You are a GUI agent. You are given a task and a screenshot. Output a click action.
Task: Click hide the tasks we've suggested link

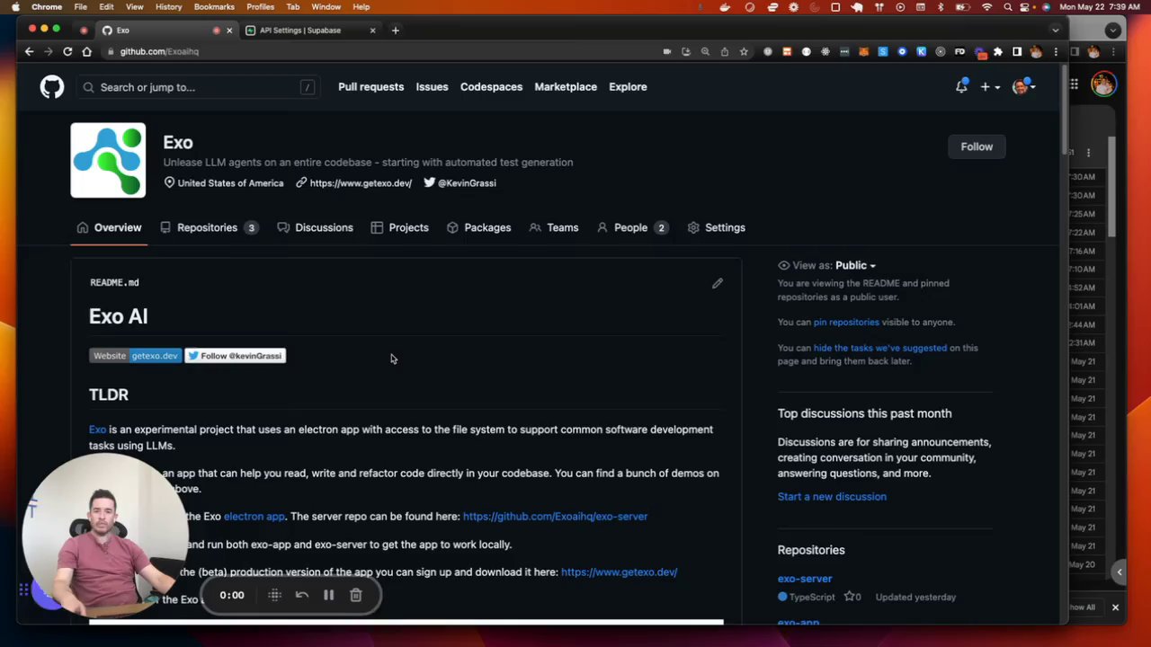880,348
